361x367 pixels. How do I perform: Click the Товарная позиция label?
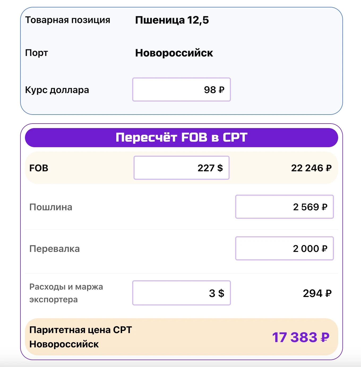(x=67, y=20)
